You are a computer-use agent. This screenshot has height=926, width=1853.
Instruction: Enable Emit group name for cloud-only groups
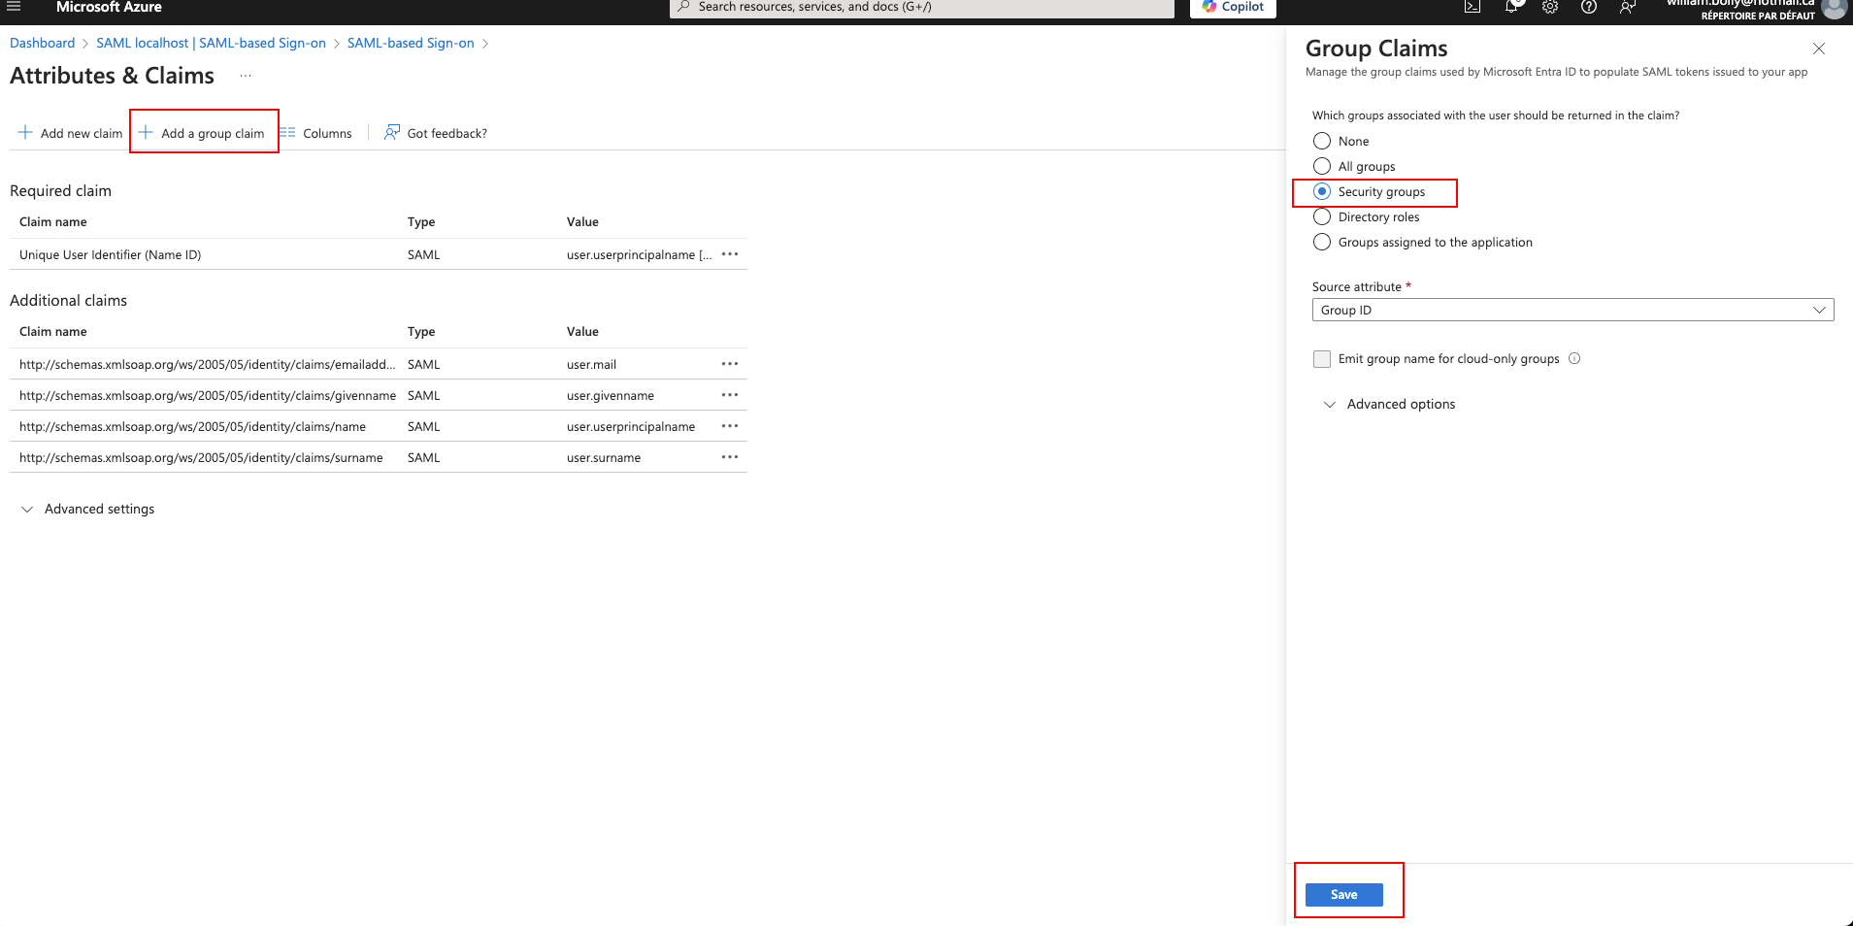(1322, 359)
